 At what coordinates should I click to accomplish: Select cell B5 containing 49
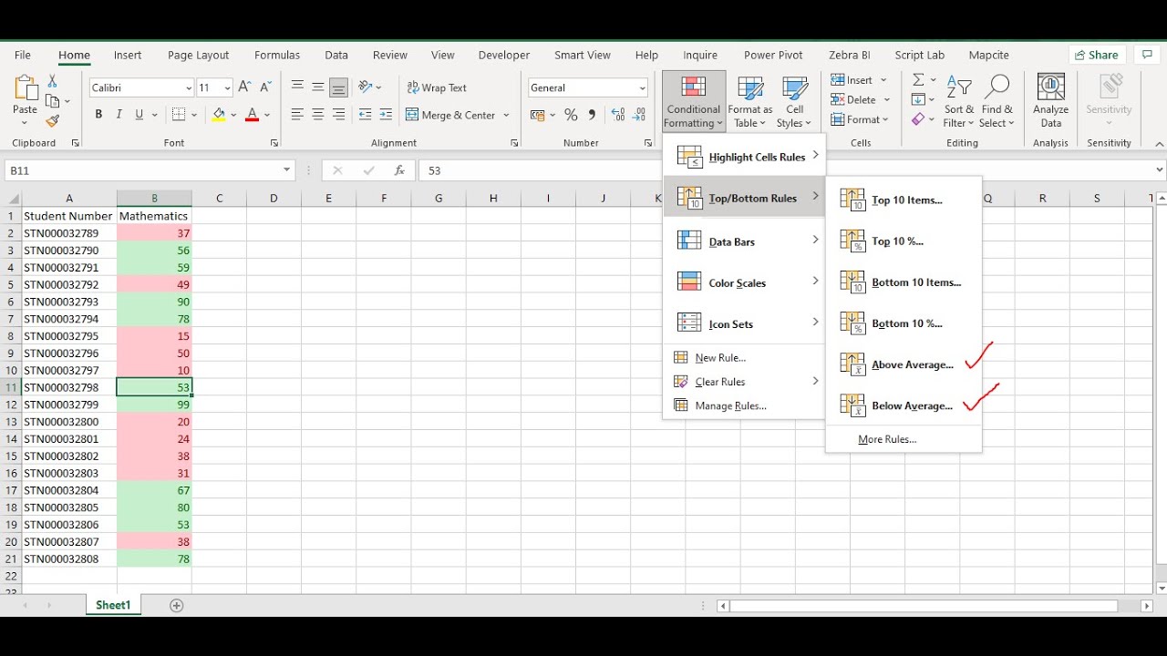coord(154,284)
